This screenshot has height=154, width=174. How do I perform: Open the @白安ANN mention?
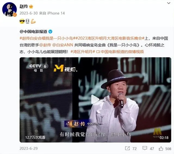click(63, 45)
